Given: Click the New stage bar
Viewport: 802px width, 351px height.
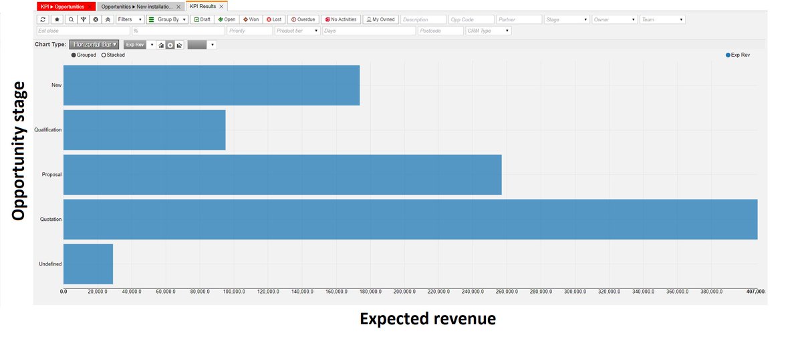Looking at the screenshot, I should point(211,85).
